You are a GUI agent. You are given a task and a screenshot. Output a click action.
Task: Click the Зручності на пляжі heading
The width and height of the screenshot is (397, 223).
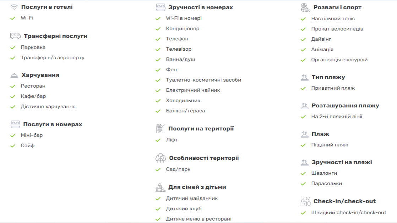point(342,162)
